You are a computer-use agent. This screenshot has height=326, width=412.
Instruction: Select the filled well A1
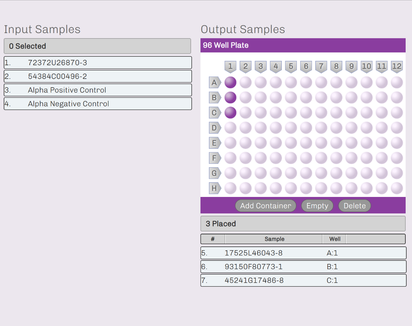tap(230, 82)
